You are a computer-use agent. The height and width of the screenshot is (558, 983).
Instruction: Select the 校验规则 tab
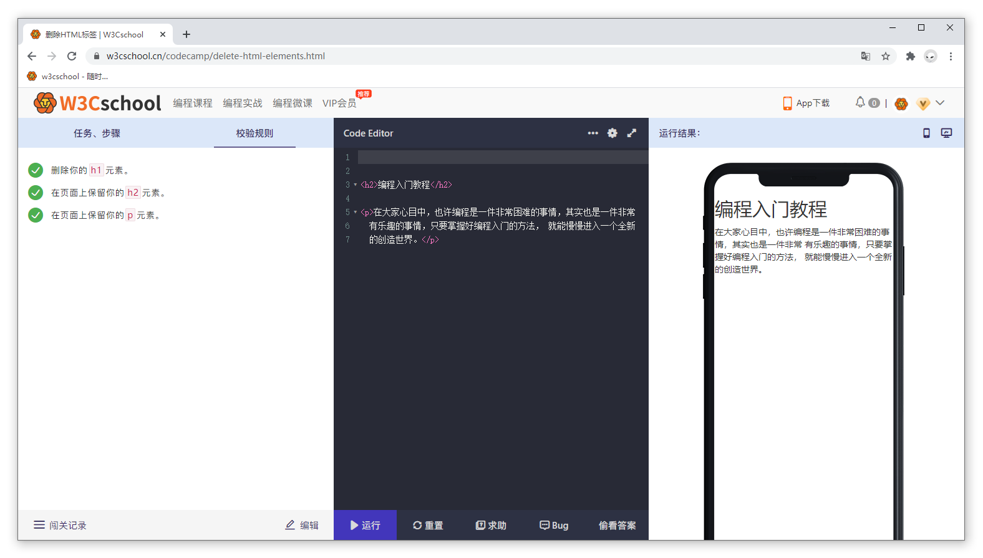254,133
